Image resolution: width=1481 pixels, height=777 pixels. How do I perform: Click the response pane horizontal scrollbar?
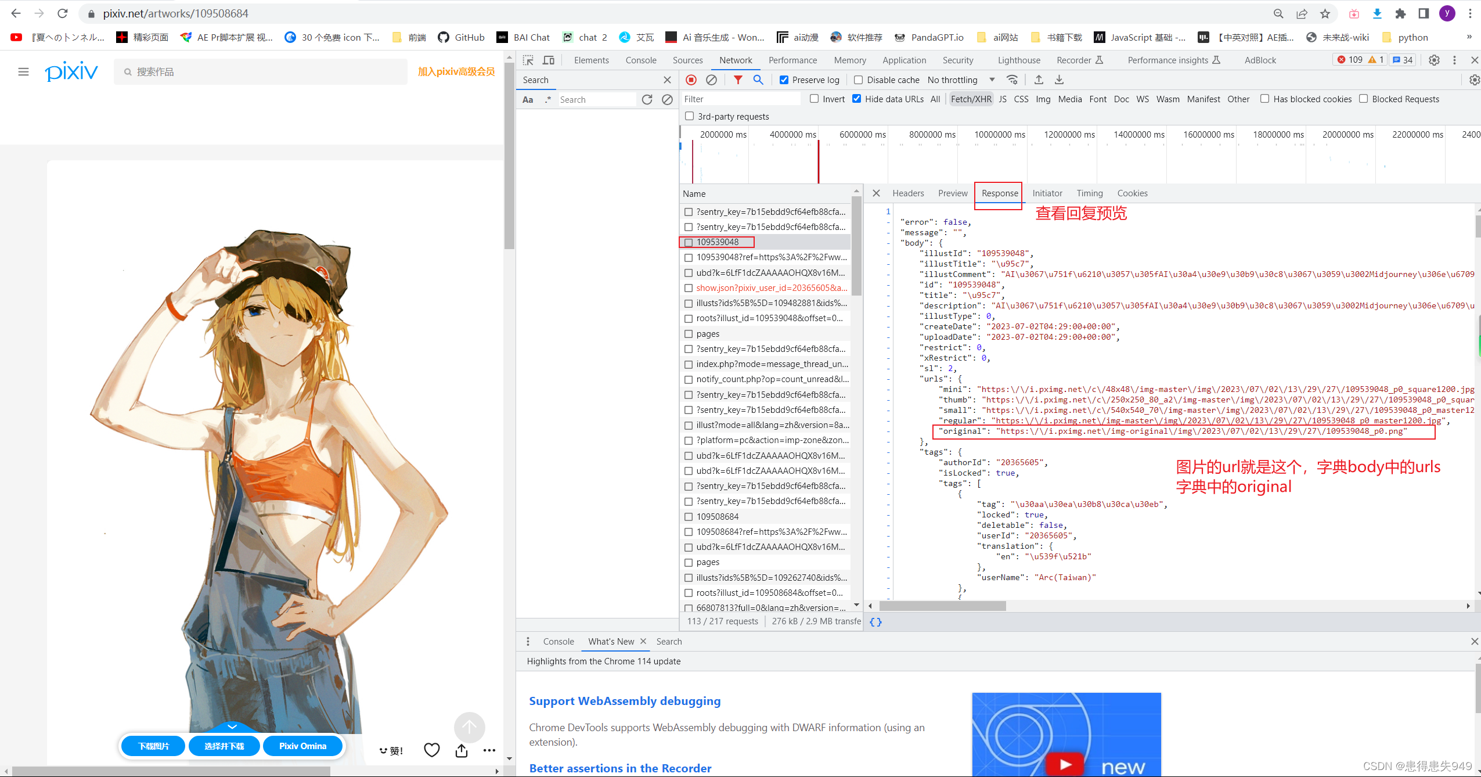(942, 606)
